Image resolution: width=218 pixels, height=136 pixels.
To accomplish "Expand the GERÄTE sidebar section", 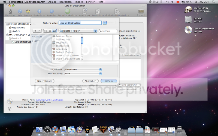I will [33, 37].
